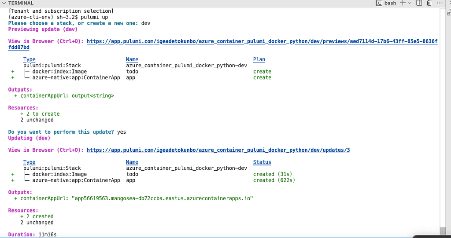
Task: Split the terminal pane
Action: coord(419,3)
